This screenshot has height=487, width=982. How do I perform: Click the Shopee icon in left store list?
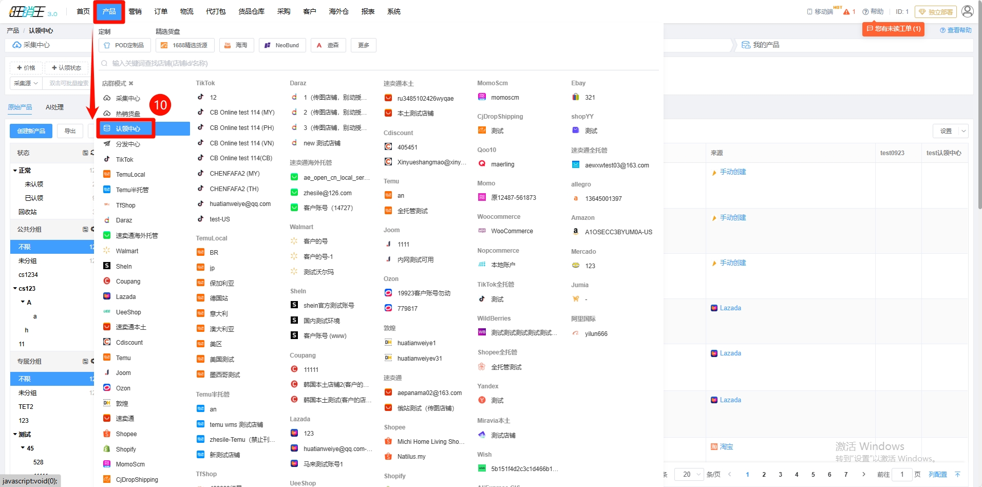click(107, 434)
